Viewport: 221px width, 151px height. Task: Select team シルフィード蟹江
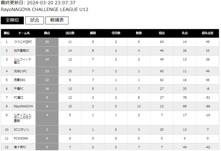coord(22,61)
